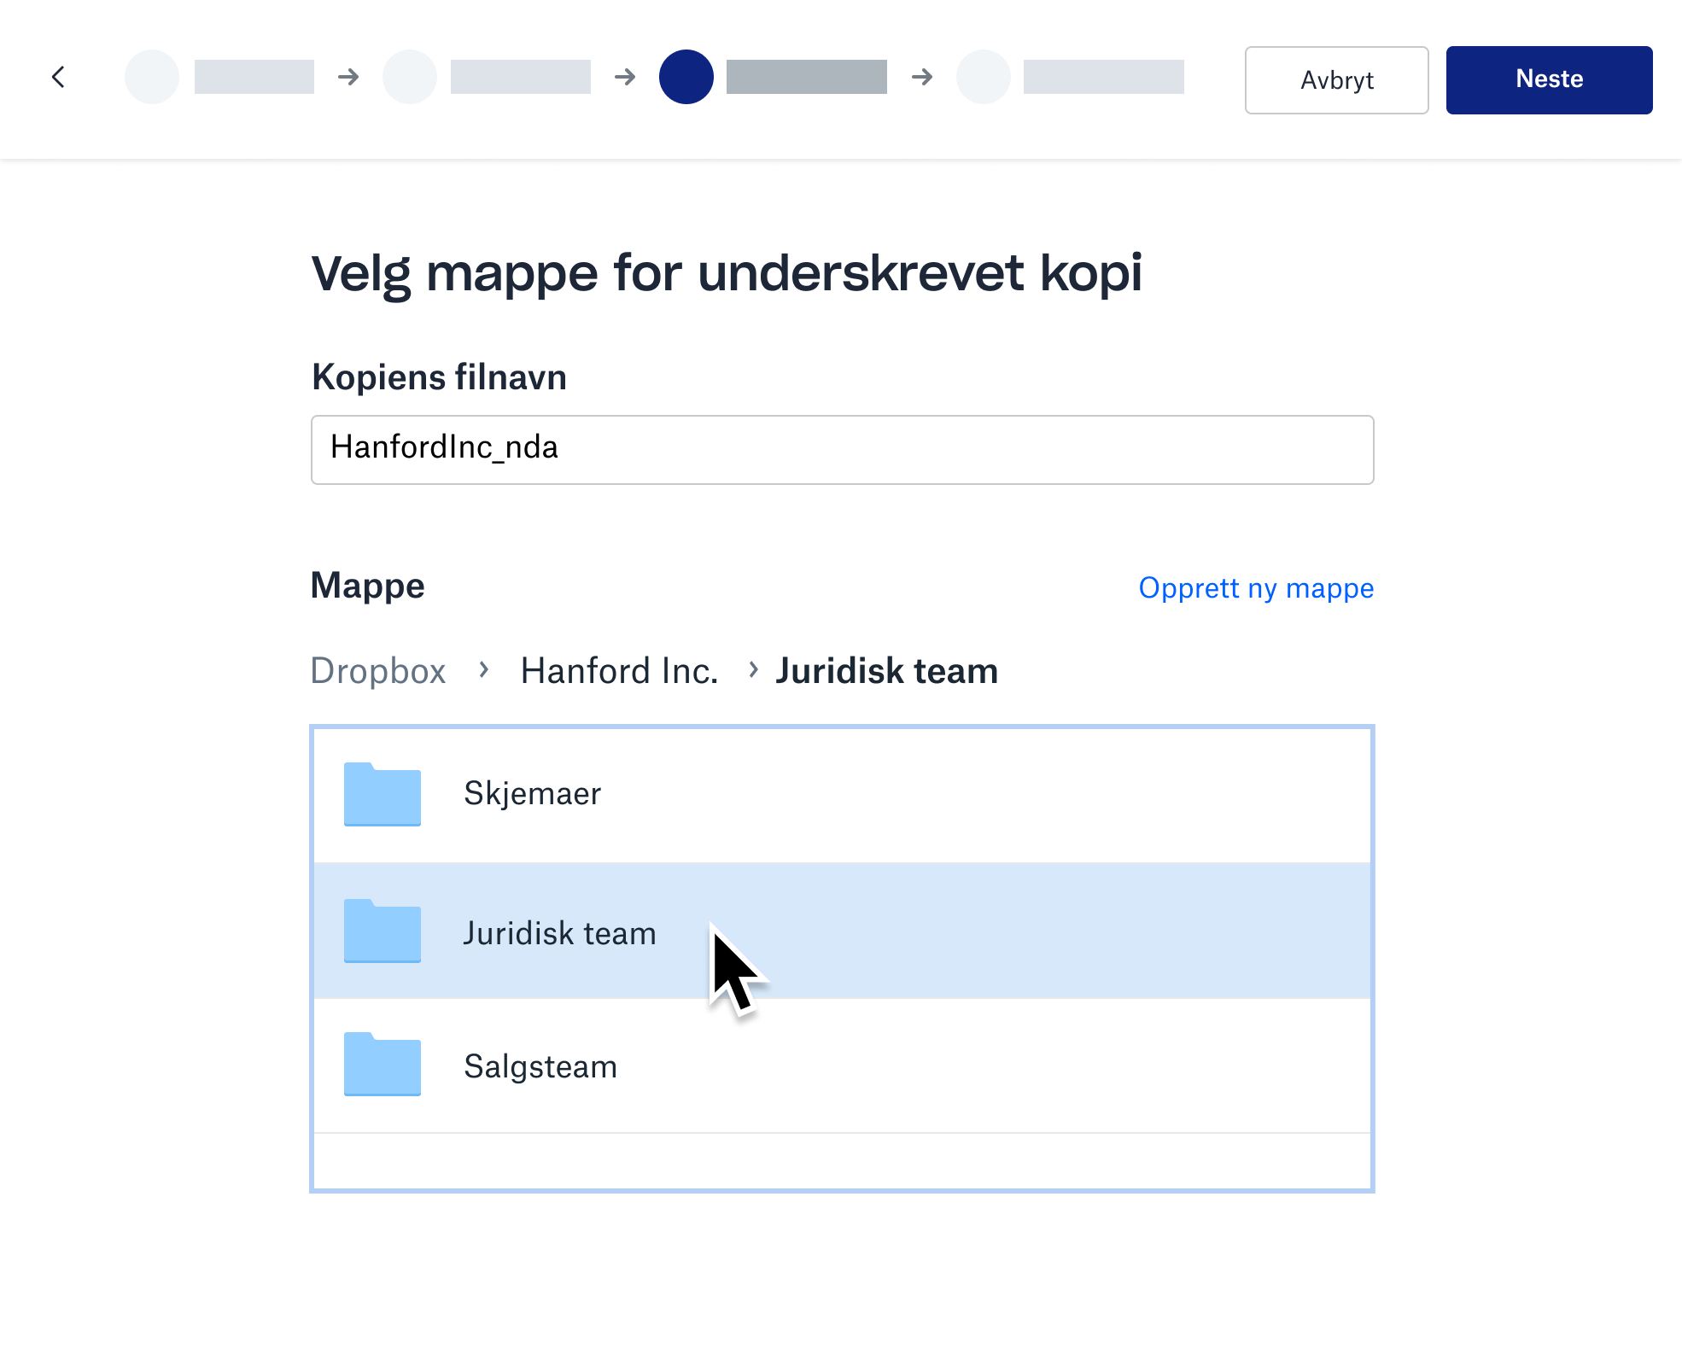The image size is (1682, 1366).
Task: Click the back arrow icon
Action: point(58,77)
